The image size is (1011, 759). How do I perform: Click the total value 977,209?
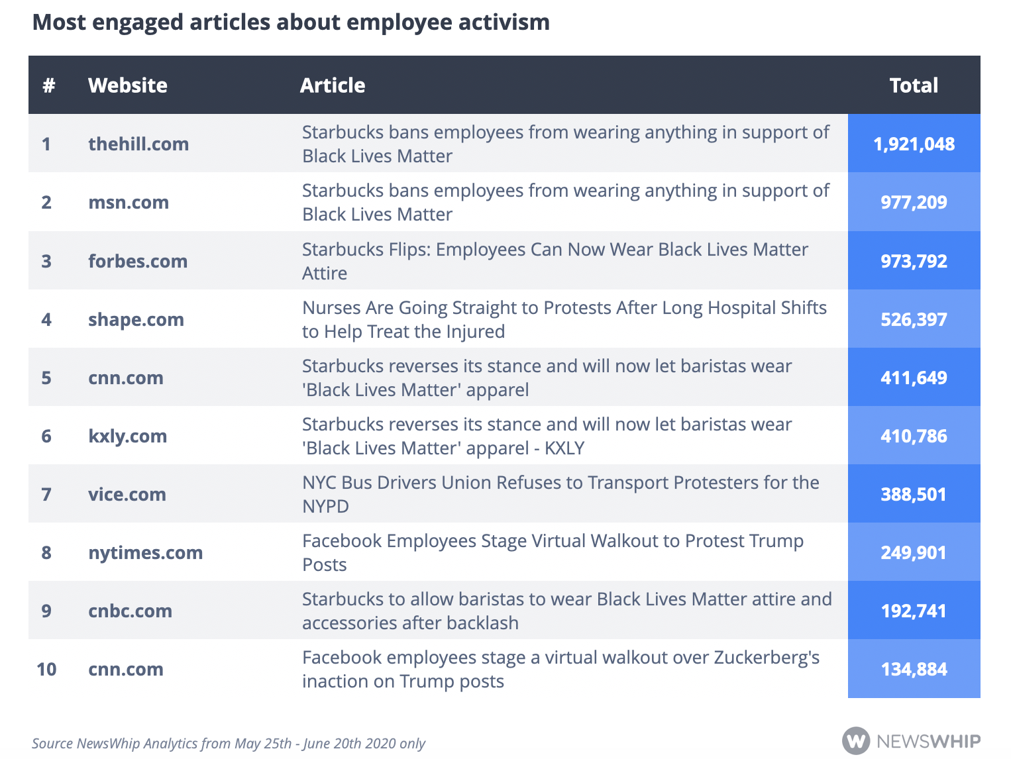[x=914, y=202]
